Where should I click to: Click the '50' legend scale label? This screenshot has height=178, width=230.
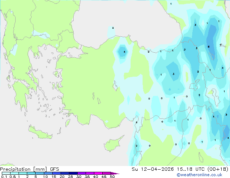[112, 177]
